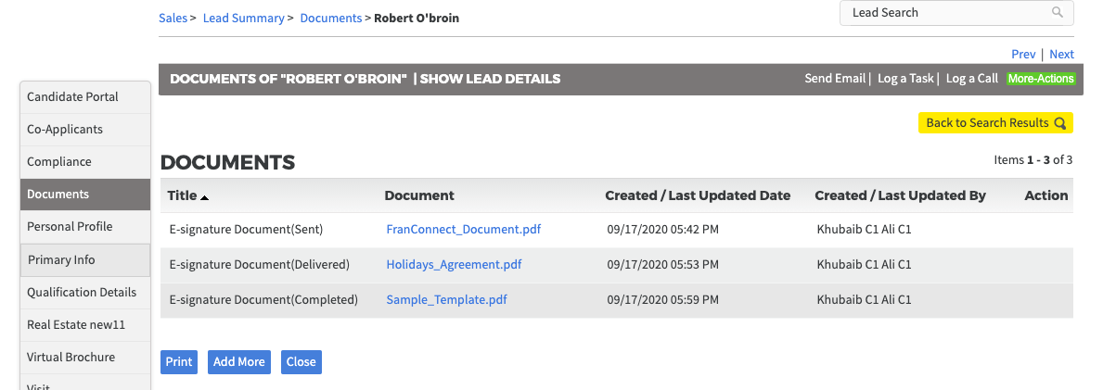1116x390 pixels.
Task: Go to Primary Info section
Action: coord(85,260)
